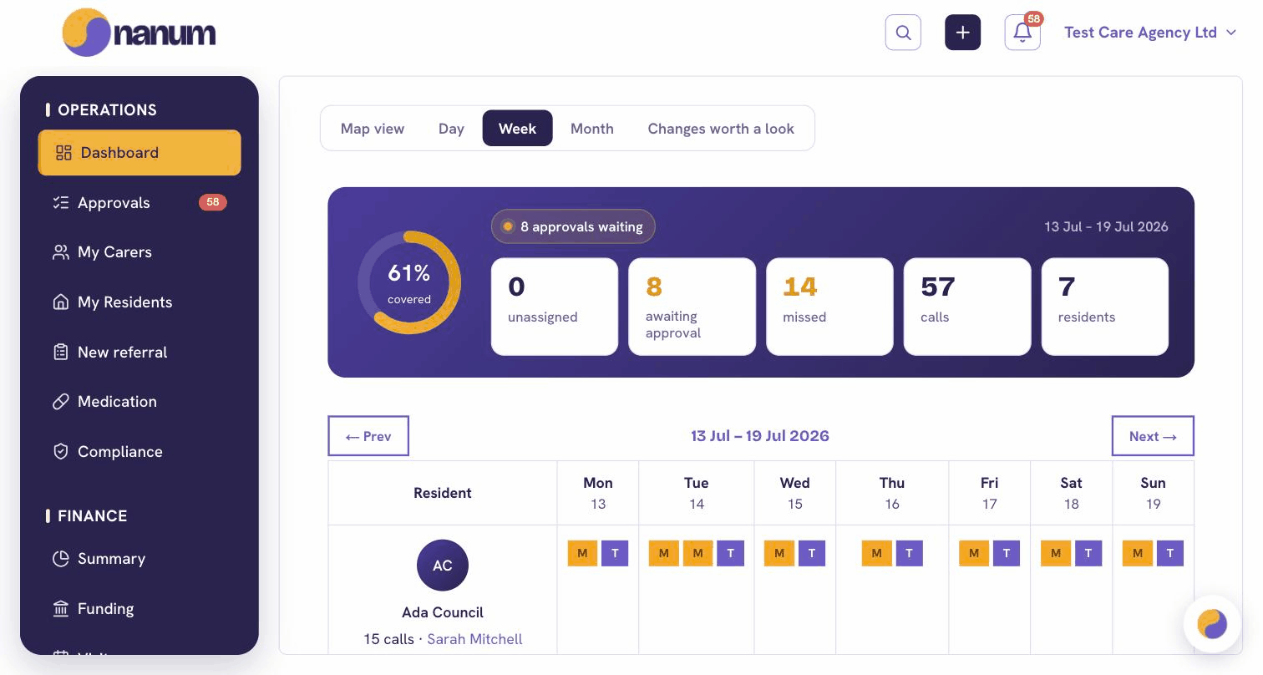Click the Prev week button
Image resolution: width=1263 pixels, height=675 pixels.
click(x=368, y=436)
